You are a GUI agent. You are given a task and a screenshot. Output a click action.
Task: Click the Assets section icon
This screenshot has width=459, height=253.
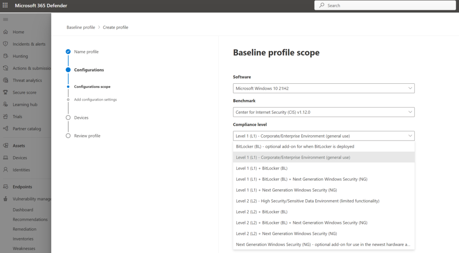(5, 146)
